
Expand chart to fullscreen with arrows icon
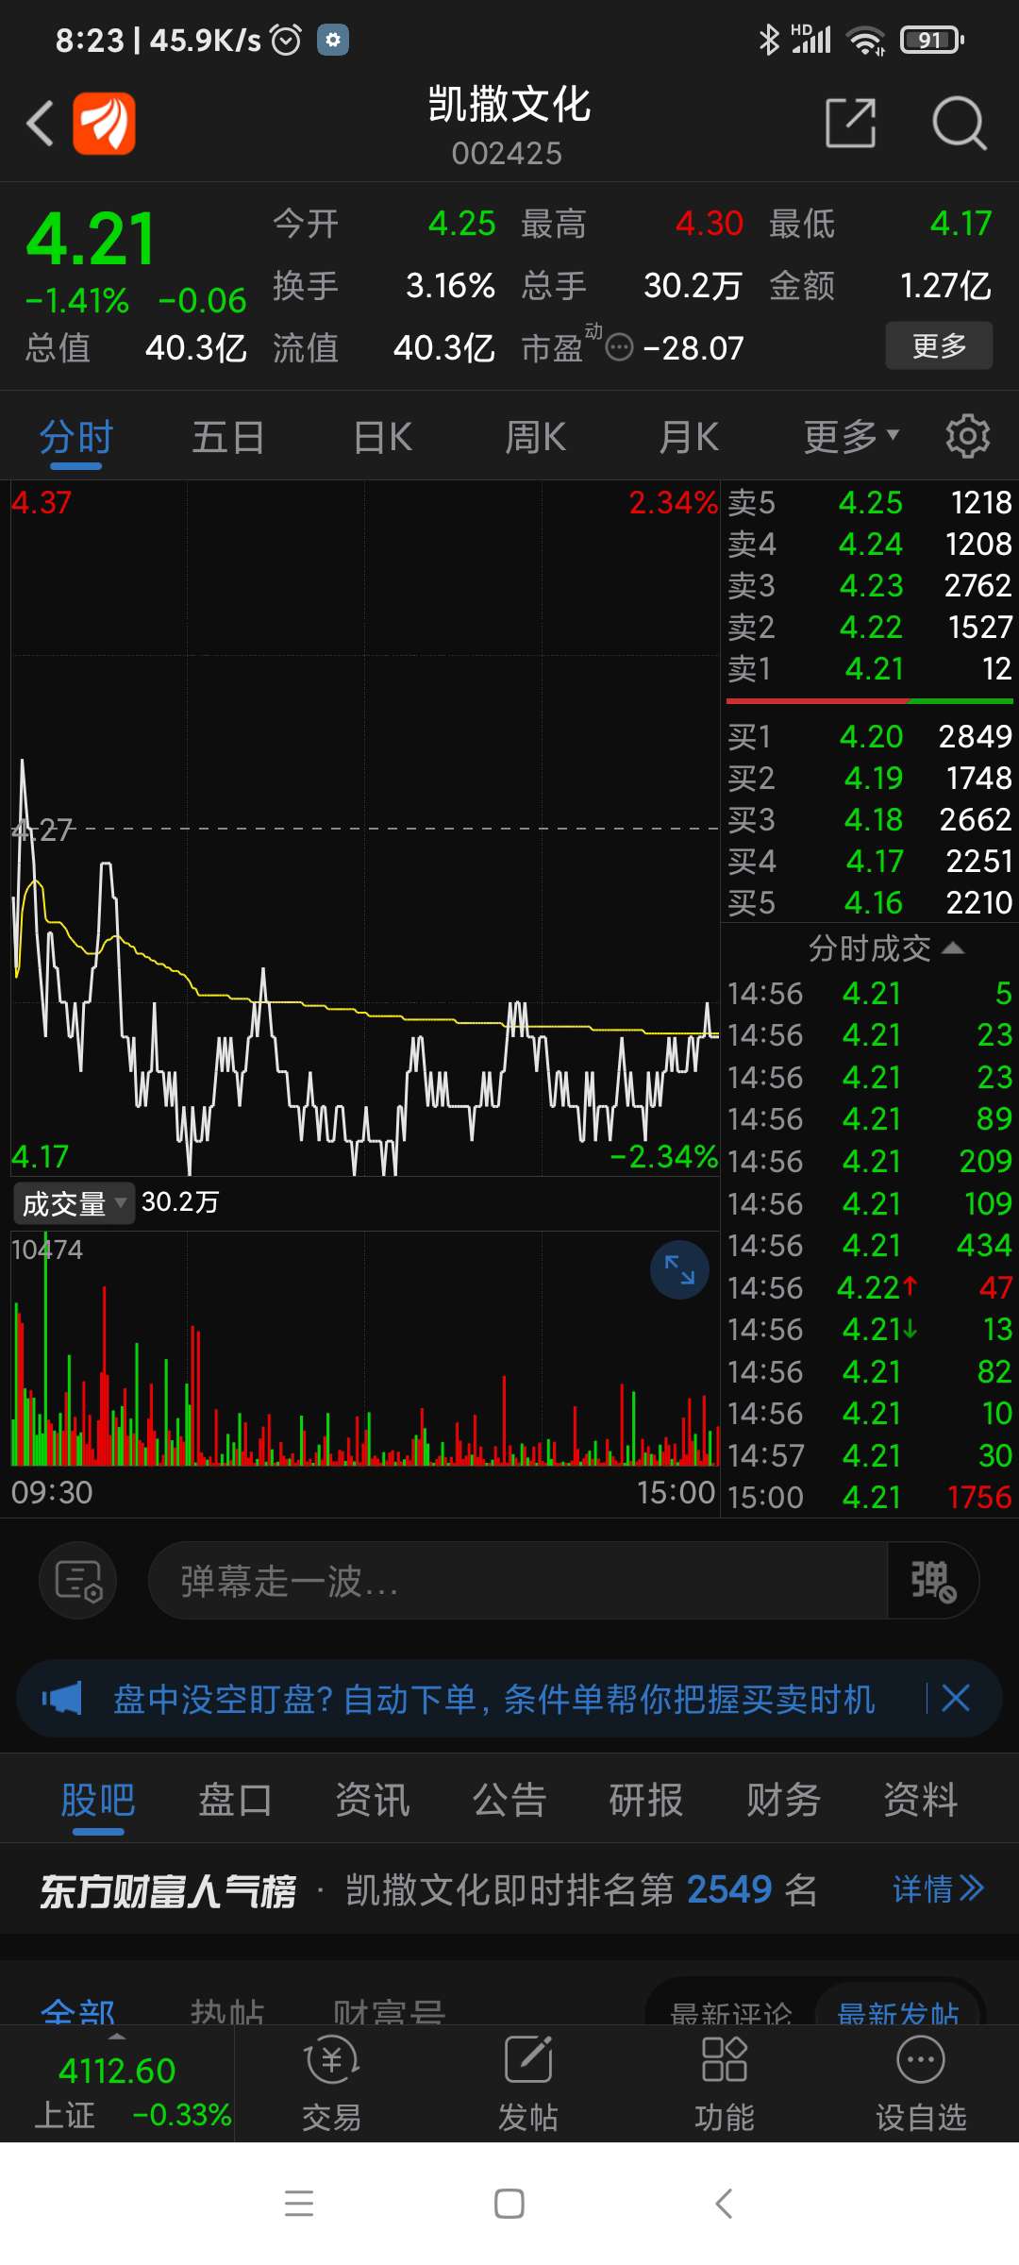[x=679, y=1269]
